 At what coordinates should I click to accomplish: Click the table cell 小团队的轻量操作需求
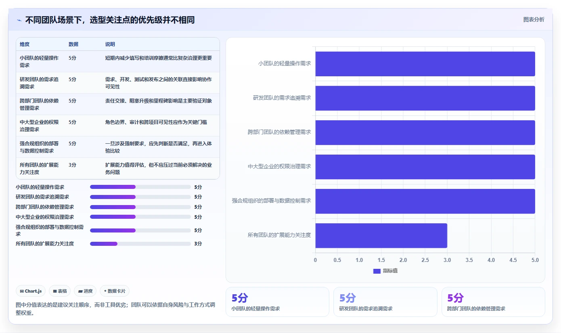pyautogui.click(x=39, y=61)
